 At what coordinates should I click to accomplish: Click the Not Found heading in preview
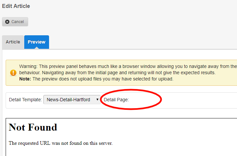[x=33, y=127]
